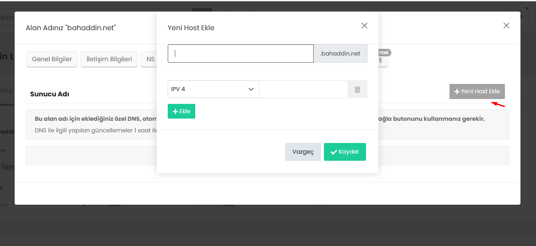Click the Alan Adınız "bahaddin.net" title
Viewport: 536px width, 246px height.
tap(71, 28)
